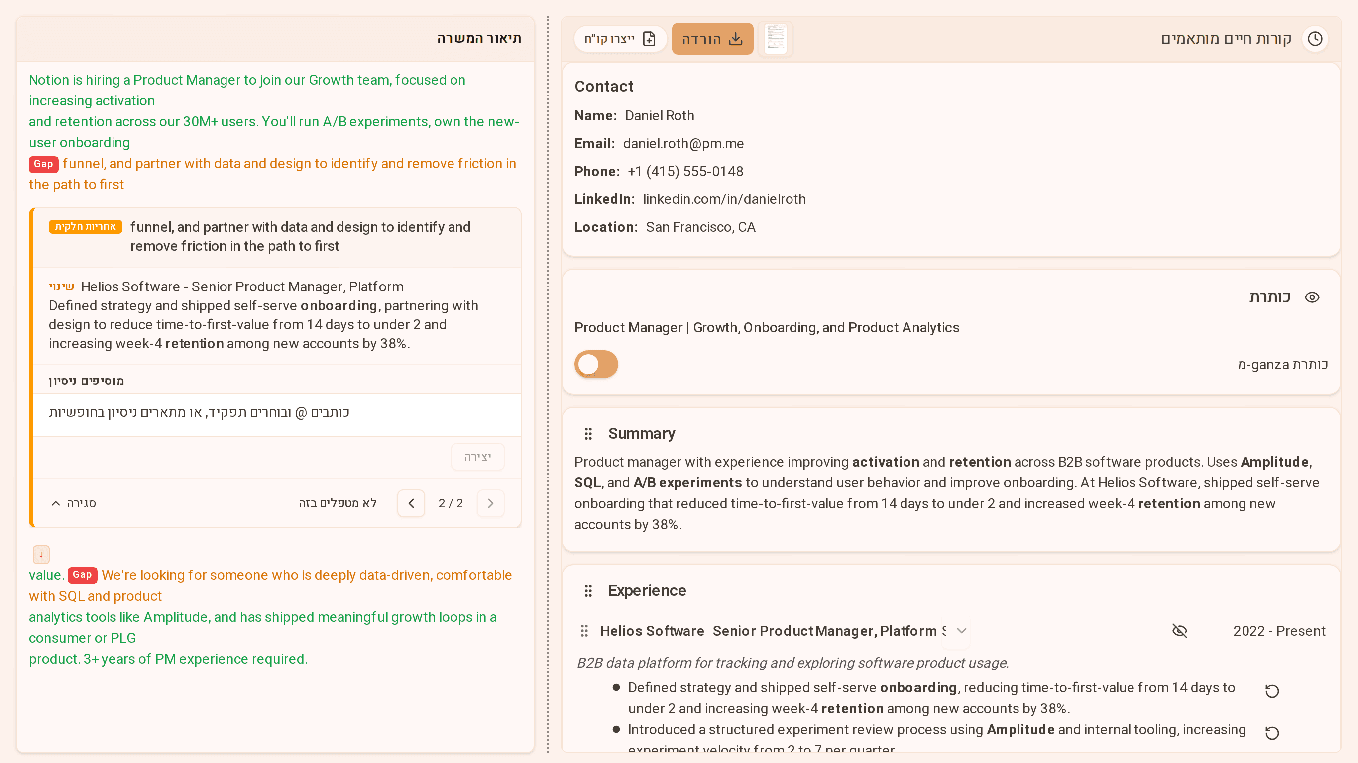1358x763 pixels.
Task: Click the B2B data platform description line
Action: 793,663
